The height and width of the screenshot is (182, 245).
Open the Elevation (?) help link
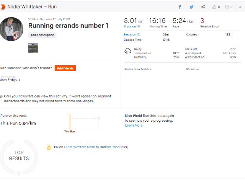[132, 34]
